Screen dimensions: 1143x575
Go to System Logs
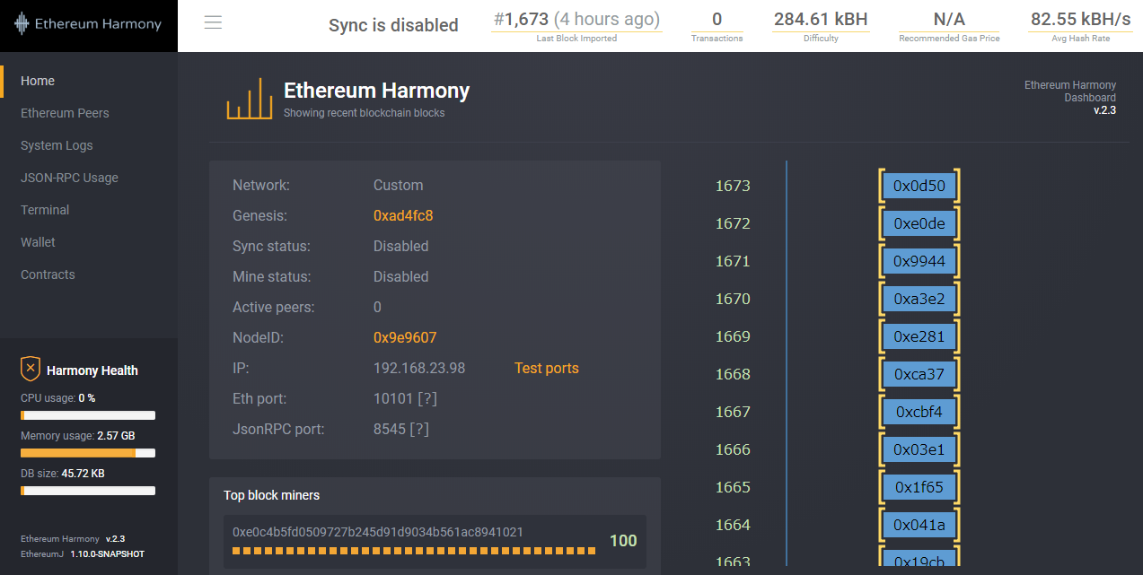57,145
